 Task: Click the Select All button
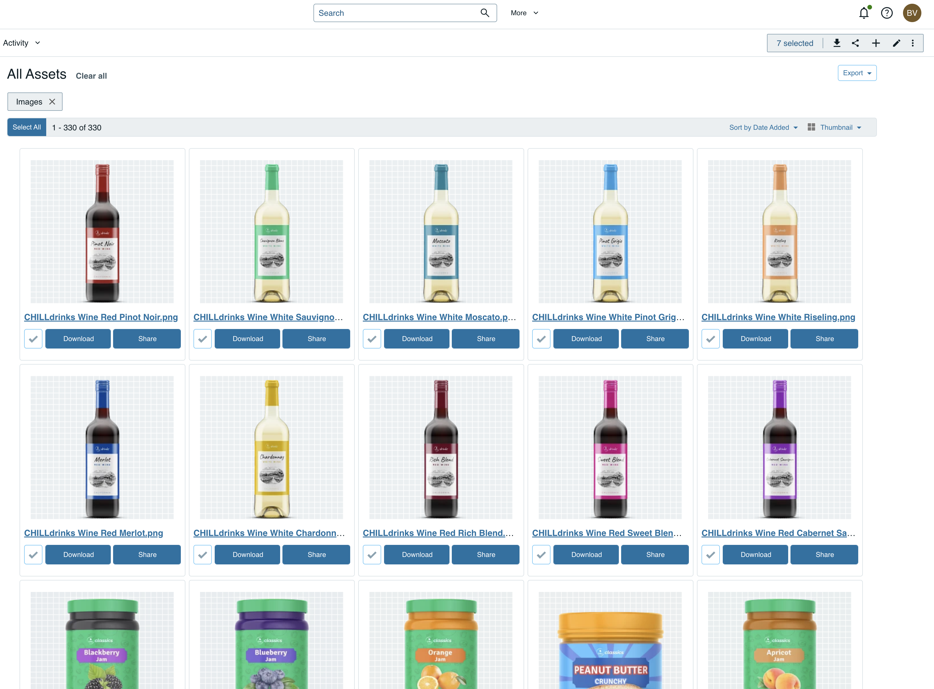click(27, 127)
